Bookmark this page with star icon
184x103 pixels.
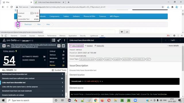pyautogui.click(x=163, y=7)
